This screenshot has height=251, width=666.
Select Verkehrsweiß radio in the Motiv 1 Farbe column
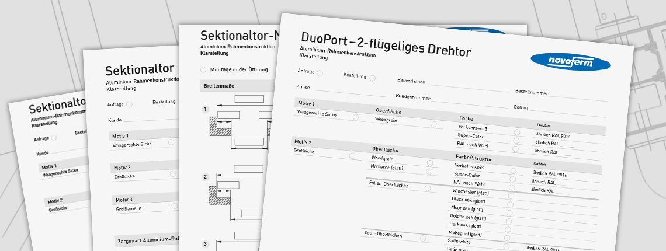(x=517, y=133)
